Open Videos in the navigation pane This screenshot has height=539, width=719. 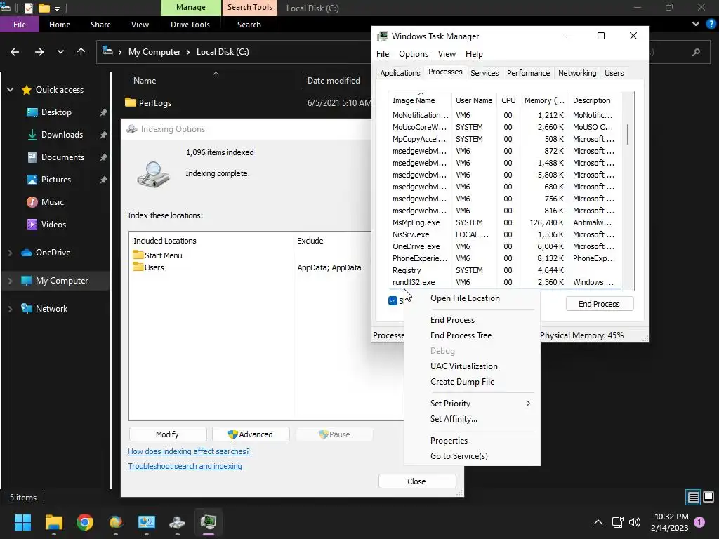tap(53, 225)
